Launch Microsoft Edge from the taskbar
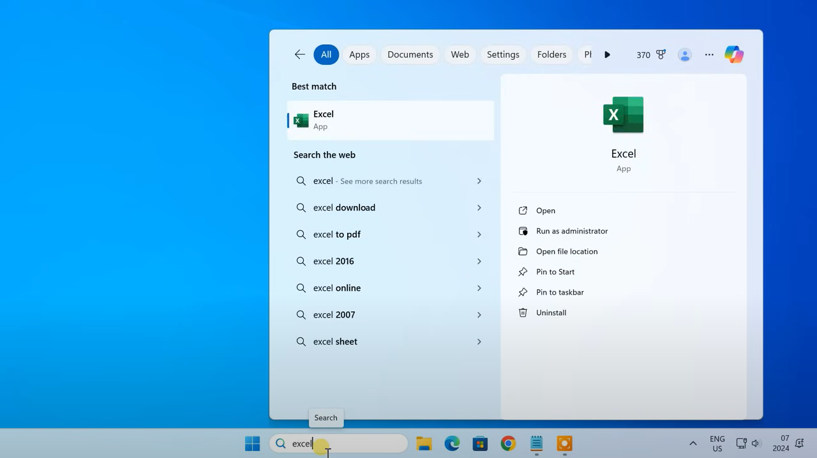The width and height of the screenshot is (817, 458). pyautogui.click(x=452, y=444)
